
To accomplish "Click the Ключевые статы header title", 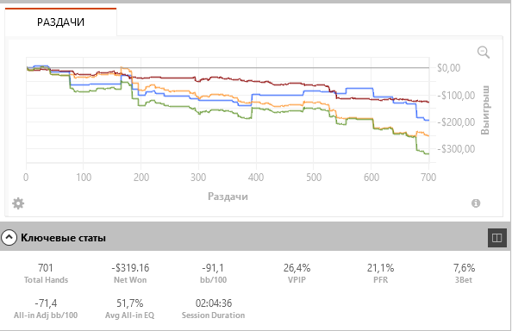I will 63,238.
